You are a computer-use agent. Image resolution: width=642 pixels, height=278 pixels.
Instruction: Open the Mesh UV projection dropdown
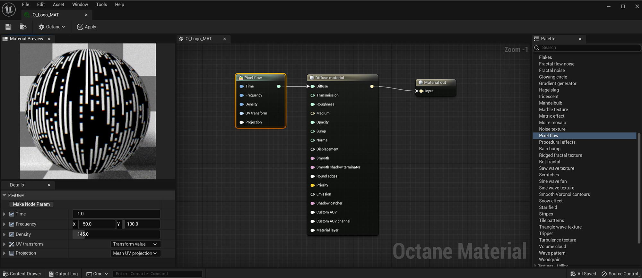(135, 253)
